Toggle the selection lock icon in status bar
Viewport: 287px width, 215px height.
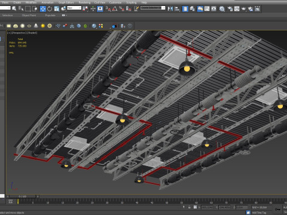click(x=190, y=207)
